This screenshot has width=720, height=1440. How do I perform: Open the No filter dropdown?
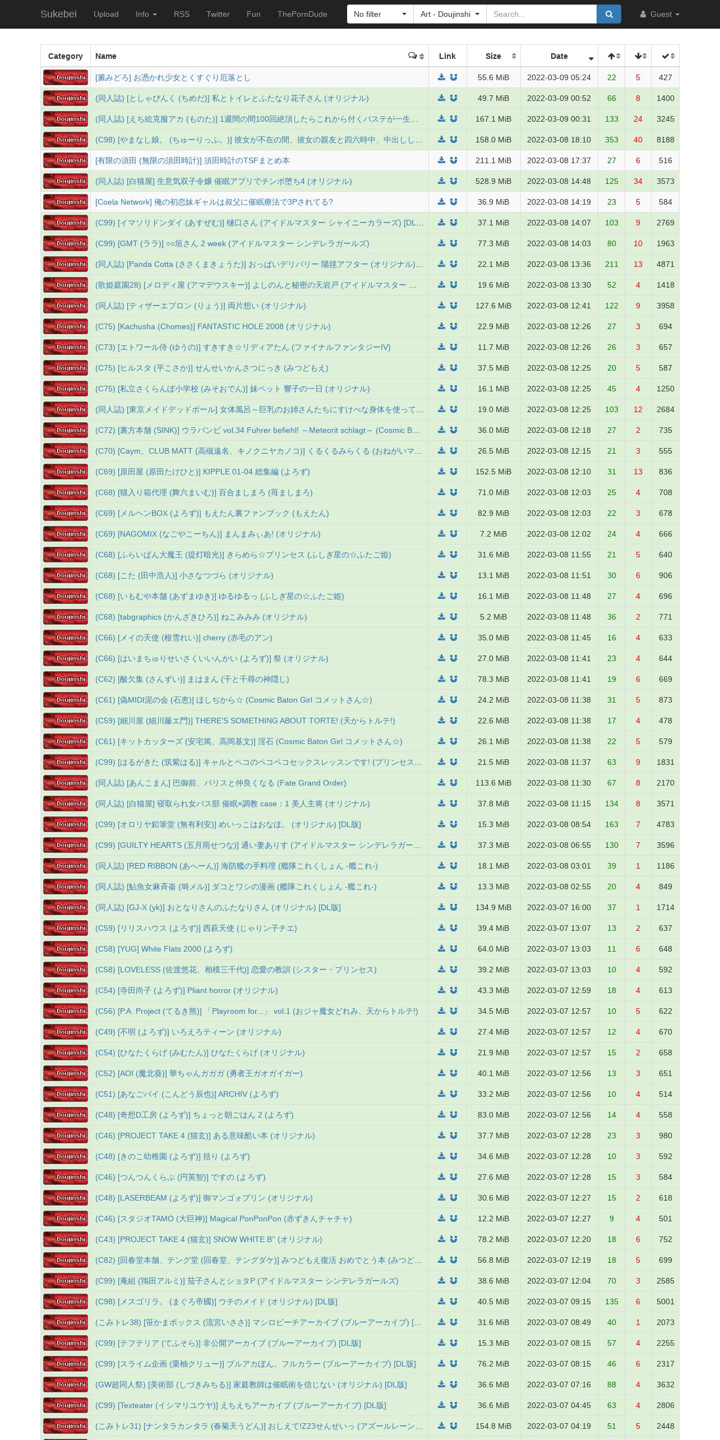tap(380, 14)
